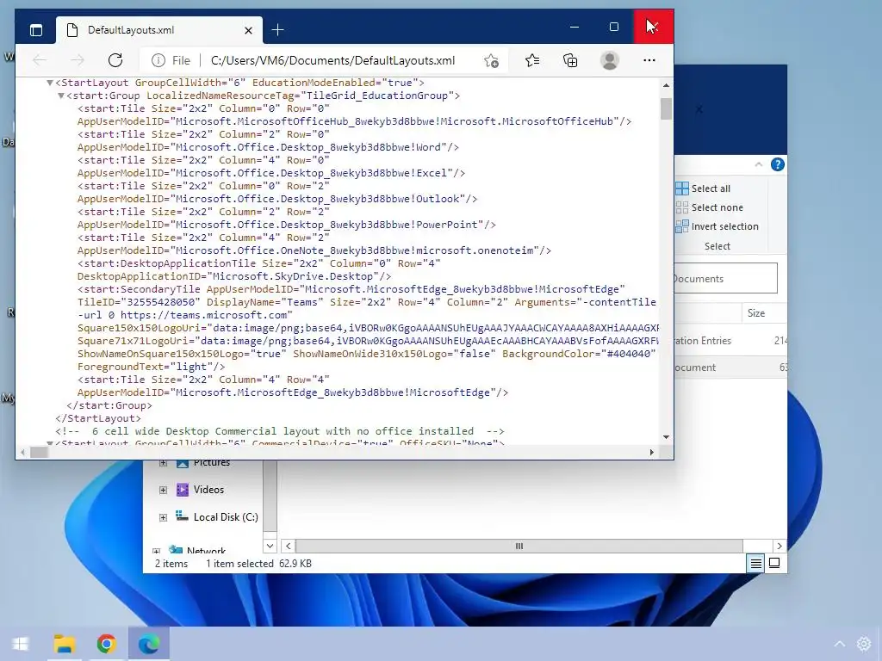Select the DefaultLayouts.xml tab

[x=159, y=30]
